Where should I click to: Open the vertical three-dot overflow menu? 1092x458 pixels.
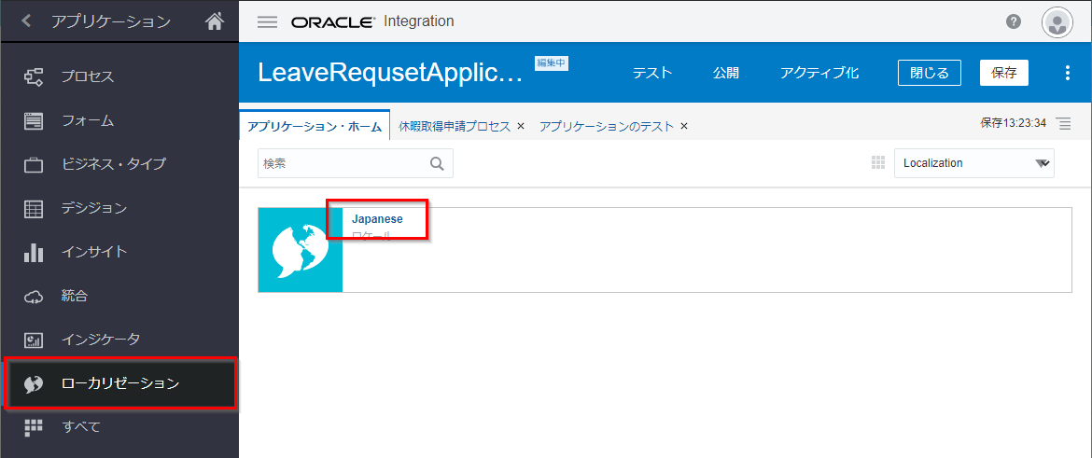pos(1068,73)
